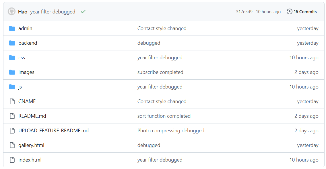The width and height of the screenshot is (326, 169).
Task: Click the author name Hao
Action: (x=23, y=12)
